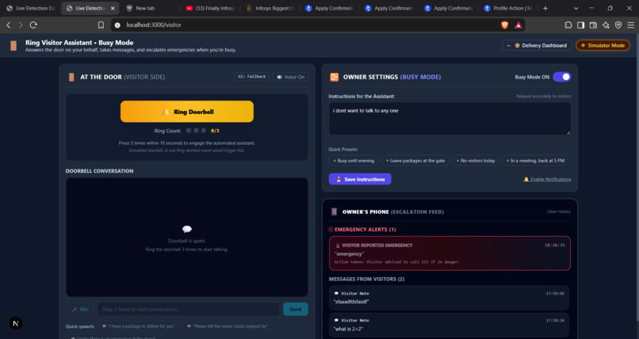Click the orange Owner Settings panel icon
This screenshot has height=339, width=639.
[x=335, y=77]
